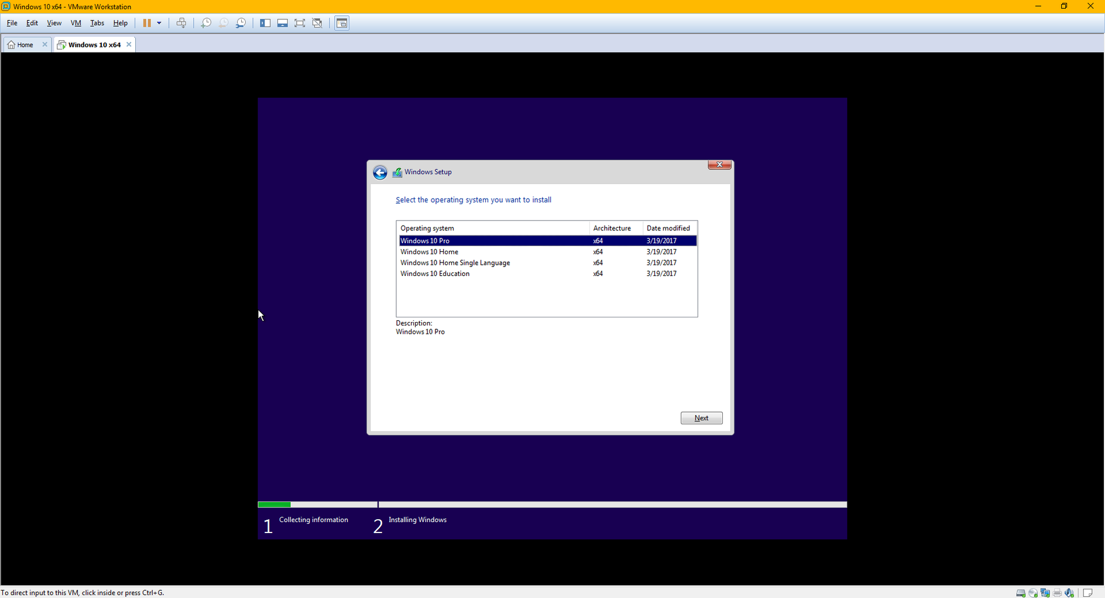Open the Edit menu
The height and width of the screenshot is (598, 1105).
click(x=32, y=23)
